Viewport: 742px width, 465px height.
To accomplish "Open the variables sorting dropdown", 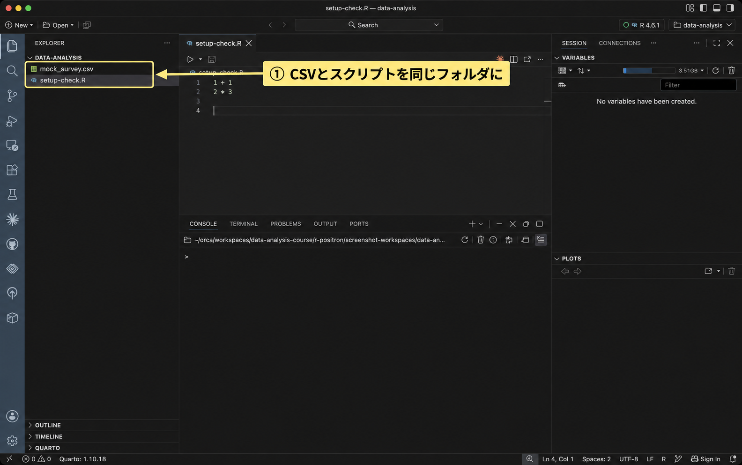I will pos(583,71).
